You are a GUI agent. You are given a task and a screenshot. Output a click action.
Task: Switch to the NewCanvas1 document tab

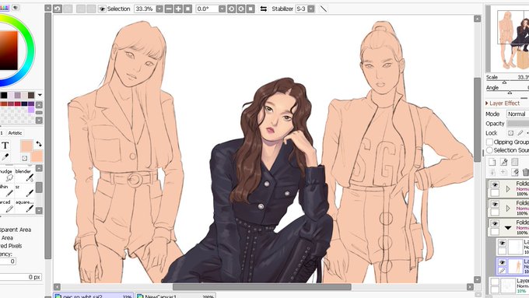[x=176, y=296]
